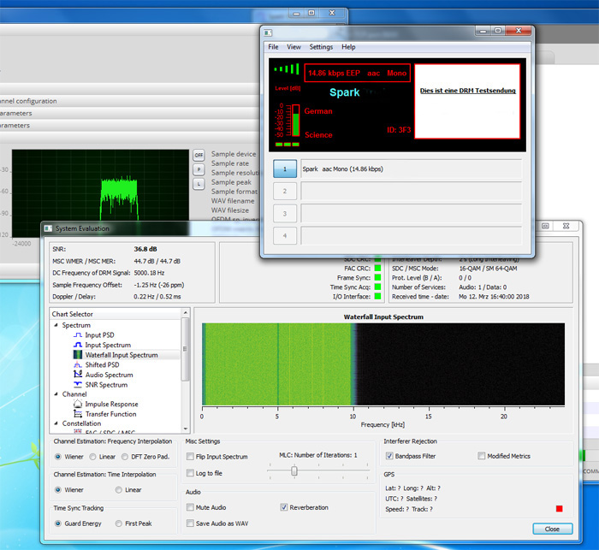Collapse the Constellation tree group

point(56,423)
